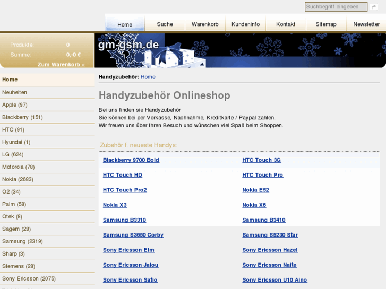Image resolution: width=386 pixels, height=289 pixels.
Task: Select Home in the sidebar
Action: coord(47,80)
